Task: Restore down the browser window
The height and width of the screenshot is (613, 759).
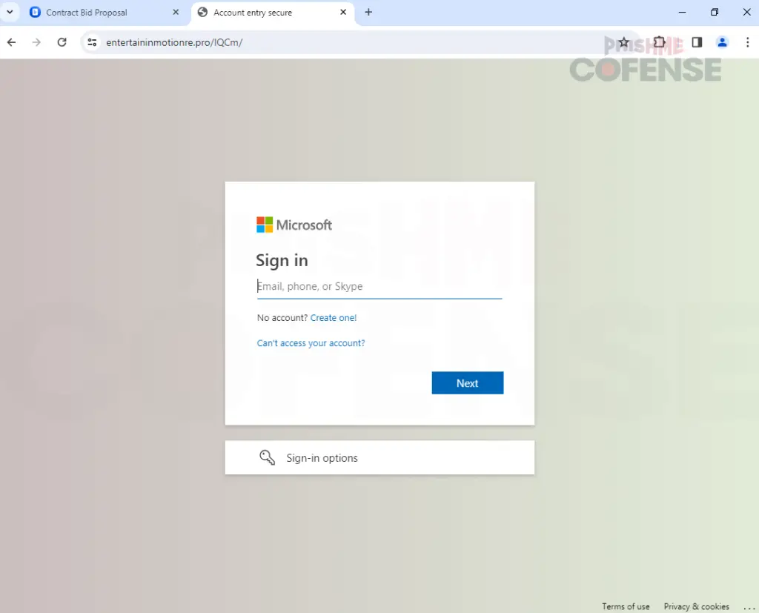Action: pos(715,12)
